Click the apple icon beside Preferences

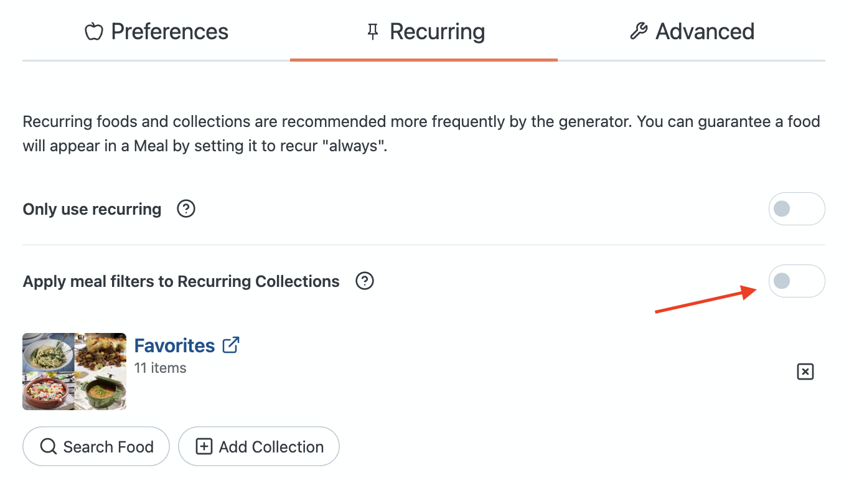(x=93, y=32)
